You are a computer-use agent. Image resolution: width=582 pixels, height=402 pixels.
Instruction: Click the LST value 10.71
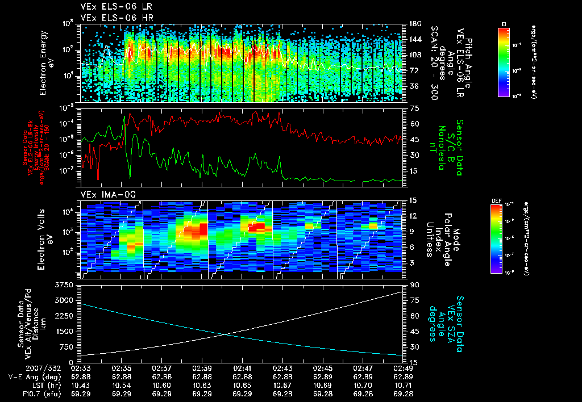pos(403,386)
